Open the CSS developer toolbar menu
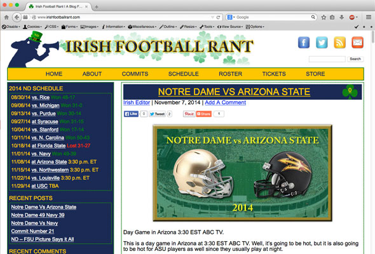375x254 pixels. [x=51, y=27]
